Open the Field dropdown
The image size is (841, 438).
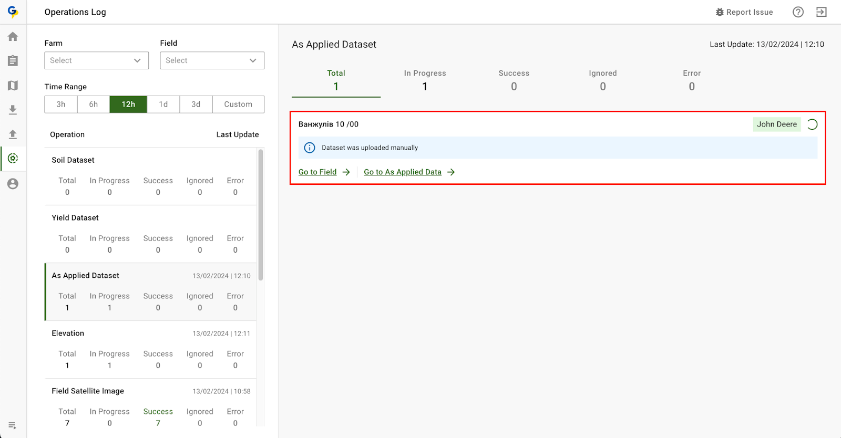[x=212, y=60]
